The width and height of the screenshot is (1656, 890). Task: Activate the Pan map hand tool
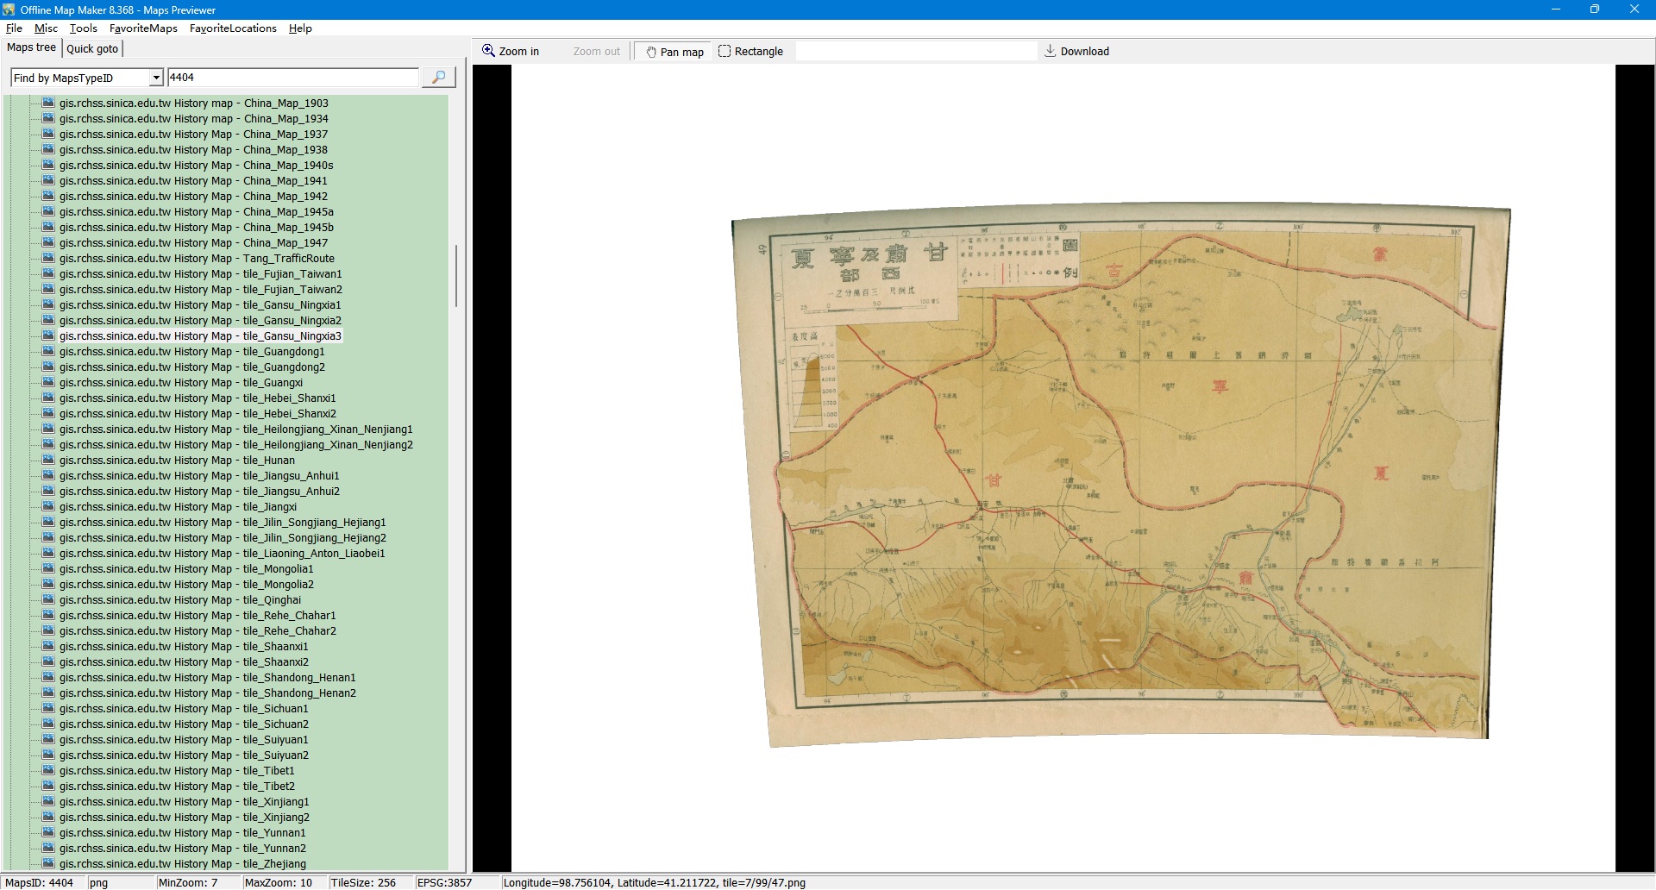coord(674,52)
